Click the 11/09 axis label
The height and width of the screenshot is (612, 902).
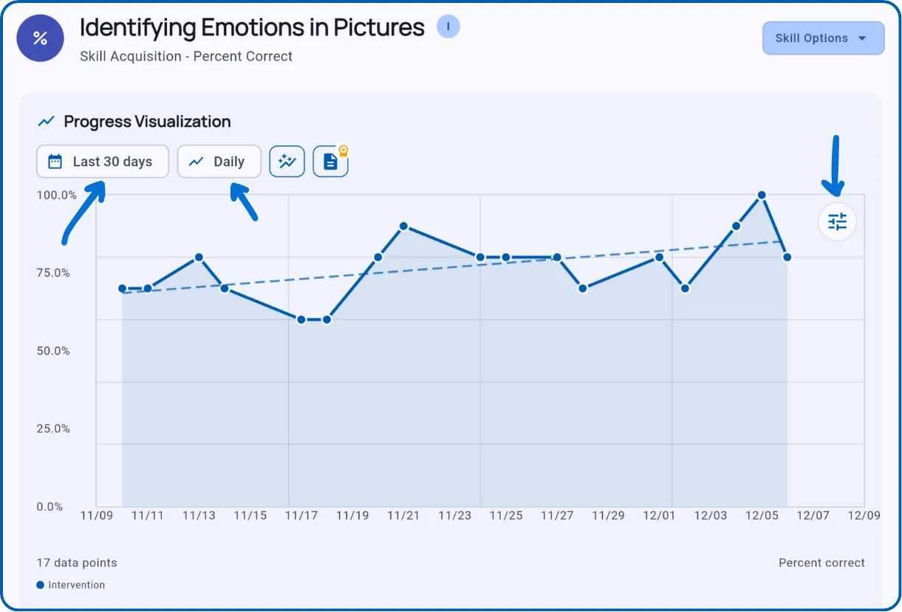pos(97,515)
